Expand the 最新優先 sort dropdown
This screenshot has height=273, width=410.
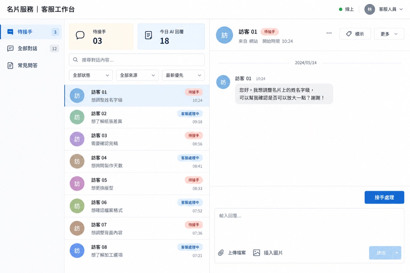[x=183, y=75]
